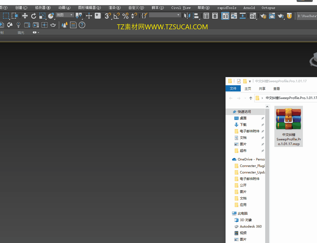Toggle the Ribbon display
Screen dimensions: 317x243
225,16
